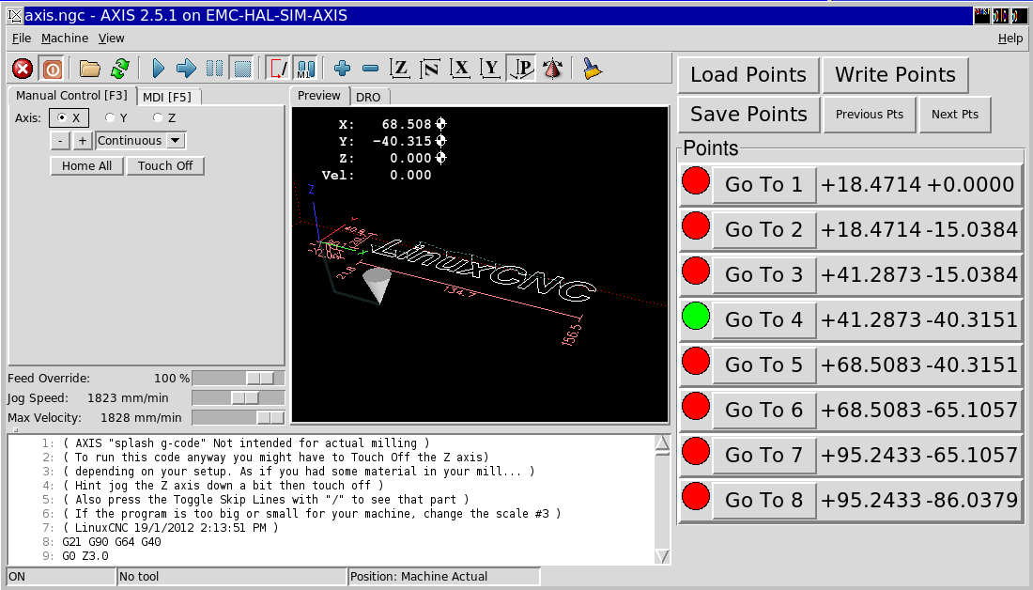Switch to the Manual Control [F3] tab

71,96
